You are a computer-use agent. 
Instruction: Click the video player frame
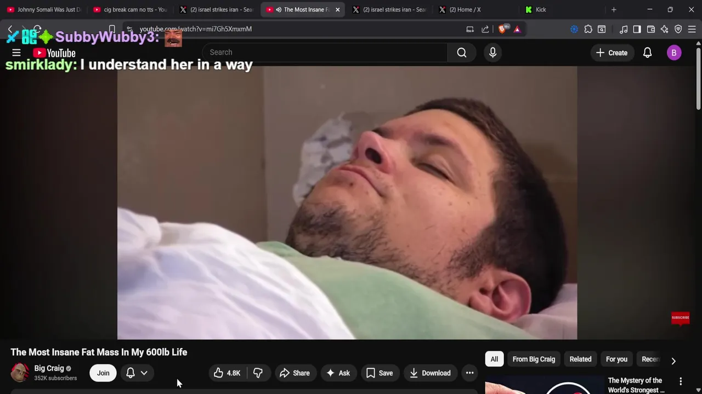coord(347,202)
